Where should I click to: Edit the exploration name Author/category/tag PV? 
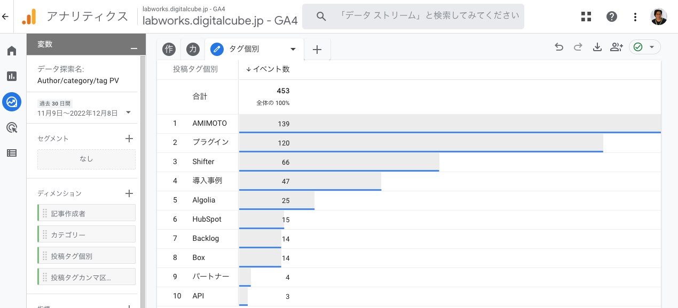click(78, 81)
